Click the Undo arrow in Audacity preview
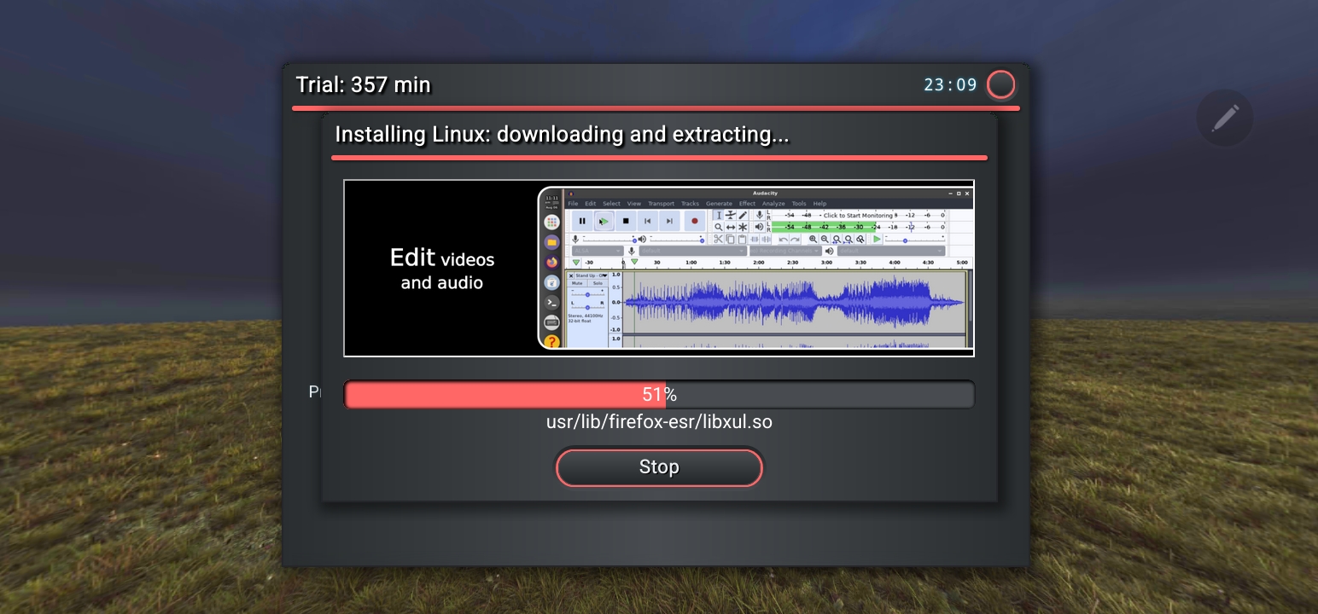 pyautogui.click(x=784, y=240)
